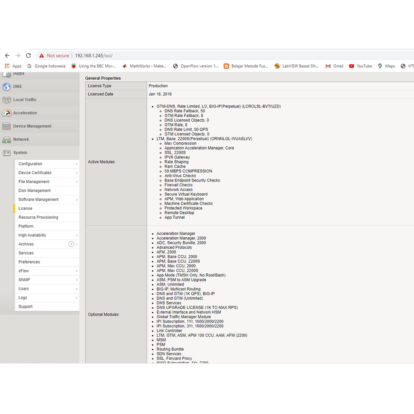Expand the Configuration submenu arrow
This screenshot has height=414, width=414.
pos(77,164)
